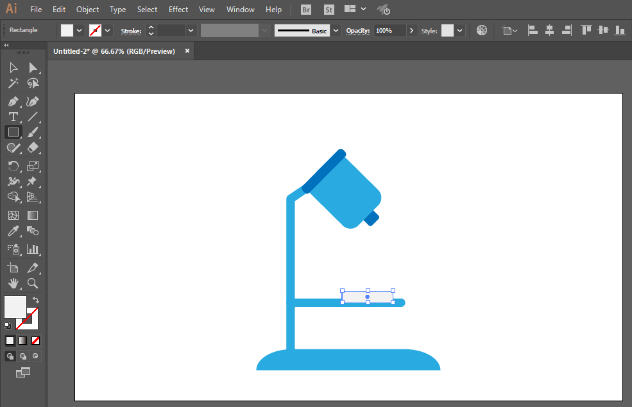
Task: Select the Warp tool
Action: 13,181
